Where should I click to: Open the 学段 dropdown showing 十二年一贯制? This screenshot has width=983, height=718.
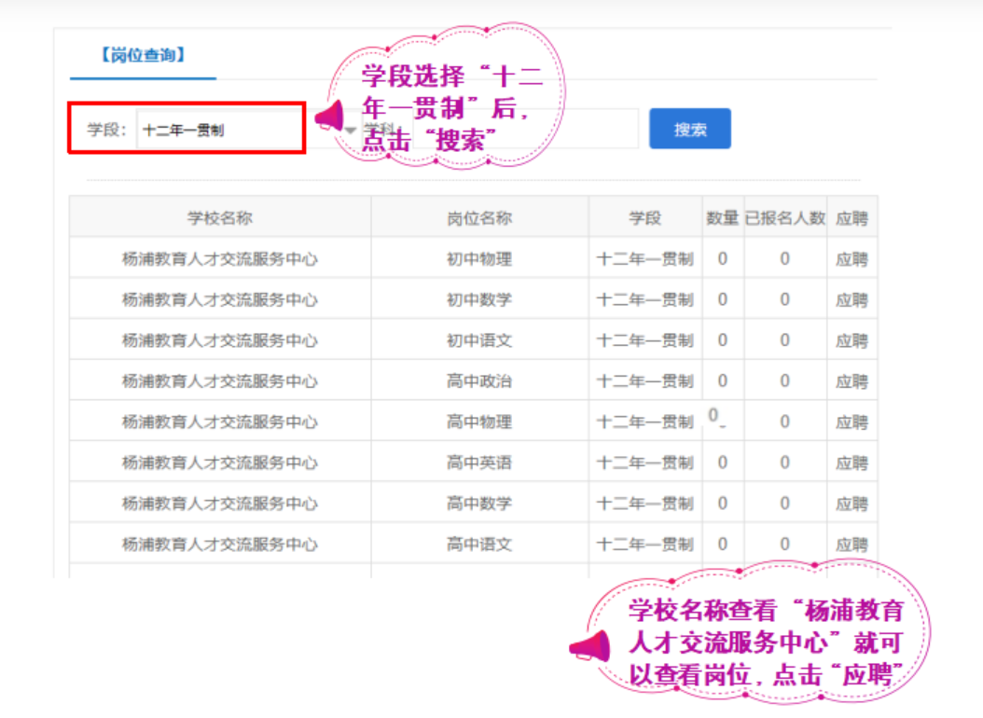point(219,130)
